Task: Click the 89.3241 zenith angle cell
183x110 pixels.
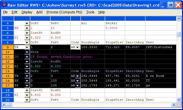Action: pyautogui.click(x=135, y=76)
